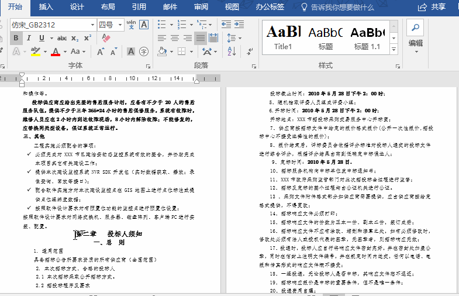The height and width of the screenshot is (296, 459).
Task: Toggle Italic formatting button
Action: click(x=29, y=38)
